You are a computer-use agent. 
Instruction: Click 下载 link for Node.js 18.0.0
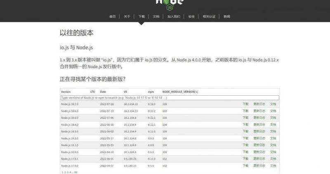(245, 152)
